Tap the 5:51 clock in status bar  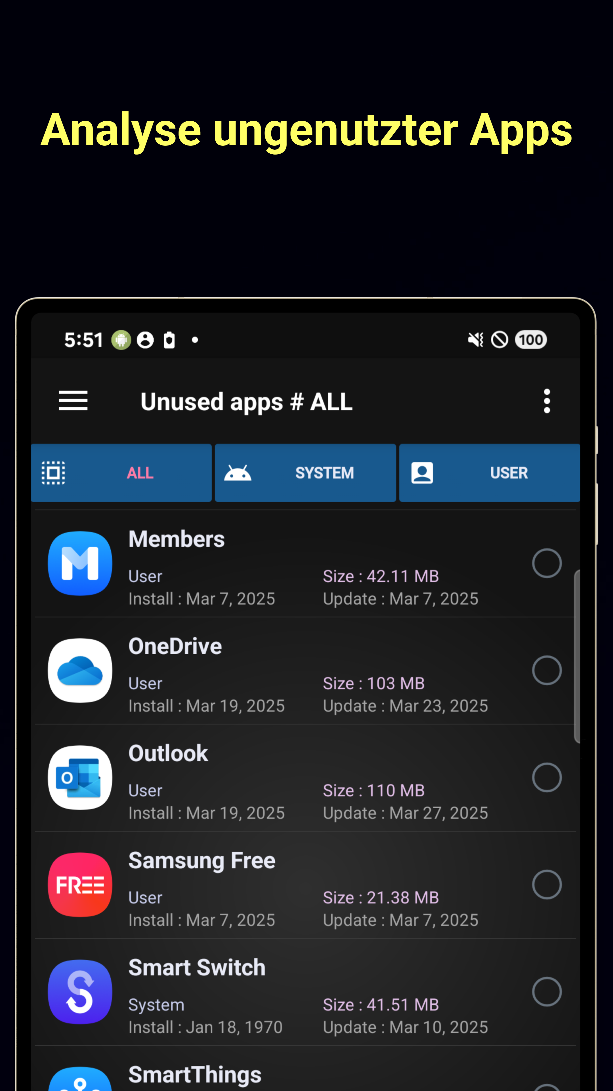(83, 340)
